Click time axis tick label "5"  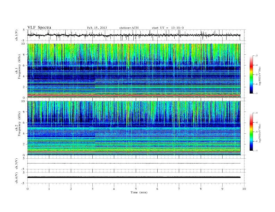pos(136,189)
